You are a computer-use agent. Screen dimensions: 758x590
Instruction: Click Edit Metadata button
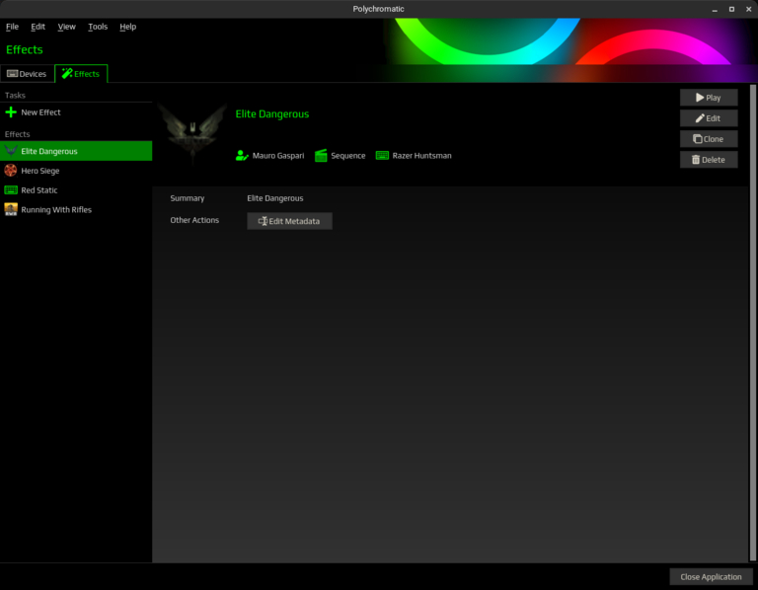tap(289, 221)
